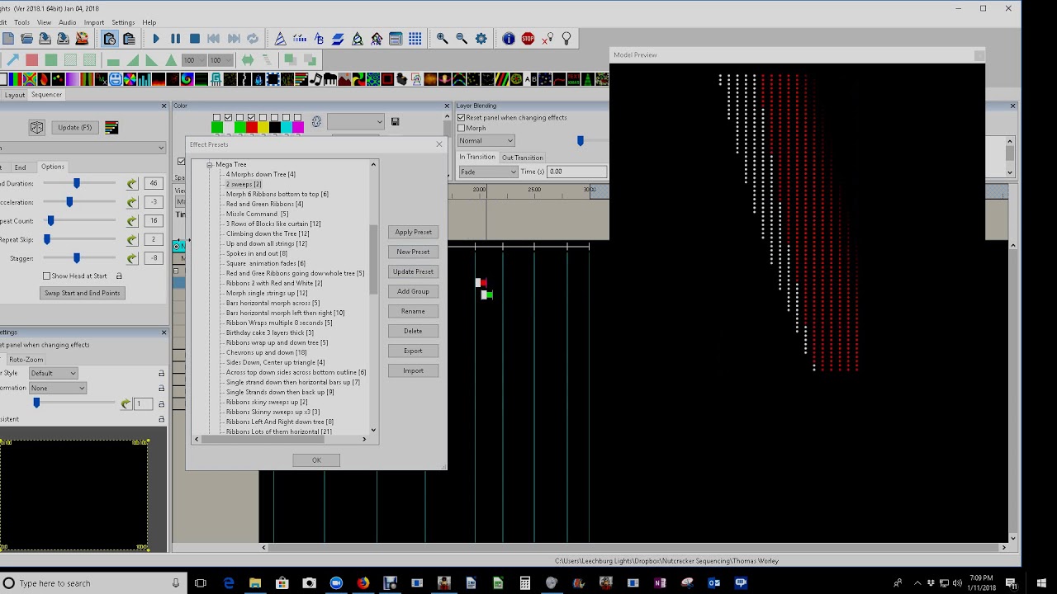Open the Tools menu

21,22
